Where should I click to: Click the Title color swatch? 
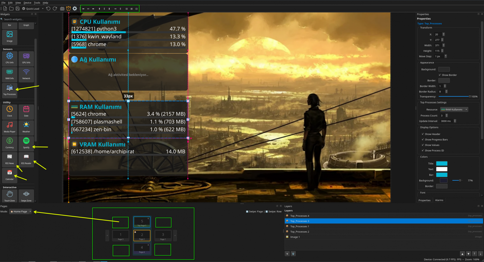[x=441, y=163]
